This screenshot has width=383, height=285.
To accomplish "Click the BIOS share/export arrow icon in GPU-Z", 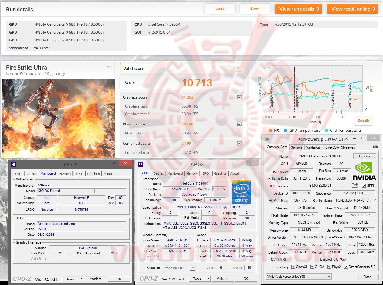I will tap(355, 186).
